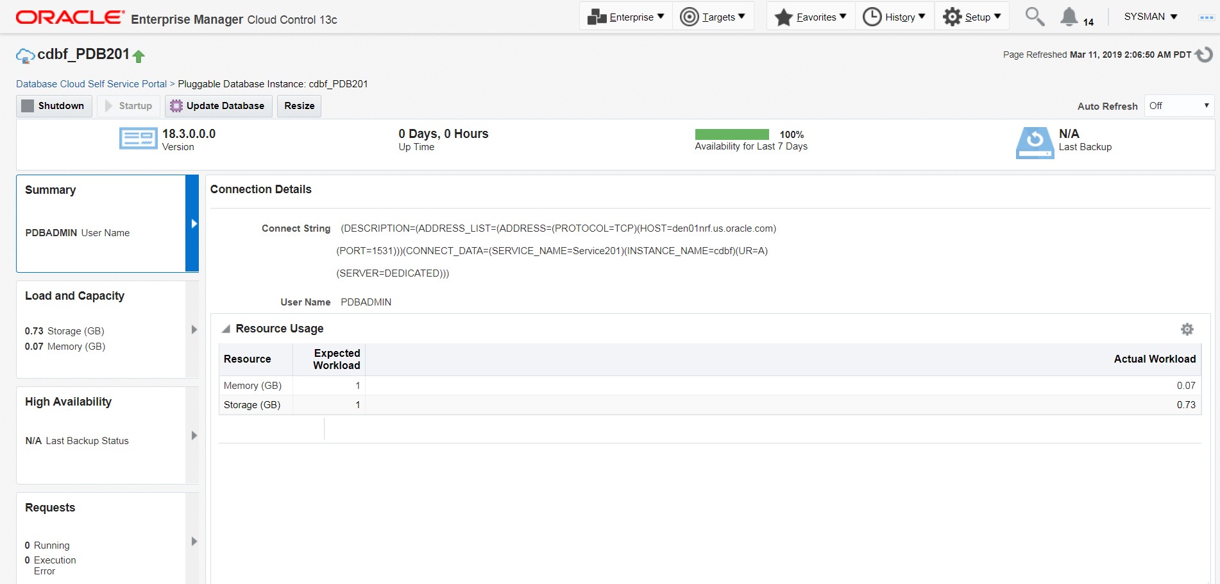Click the availability progress bar
The image size is (1220, 584).
(x=732, y=134)
